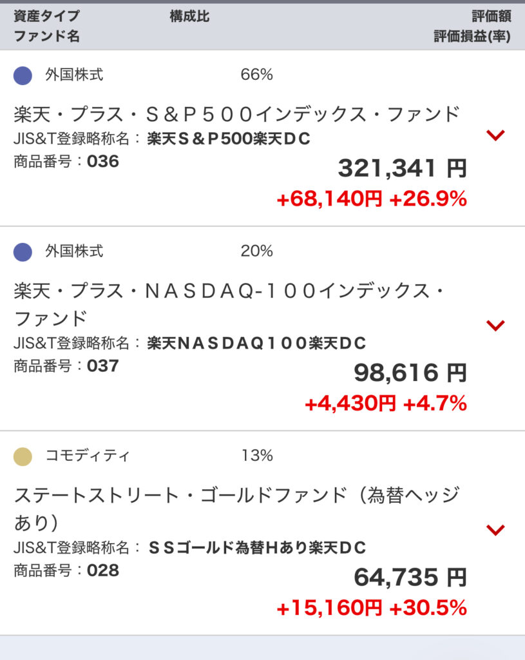Click the コモディティ asset type label

[88, 456]
